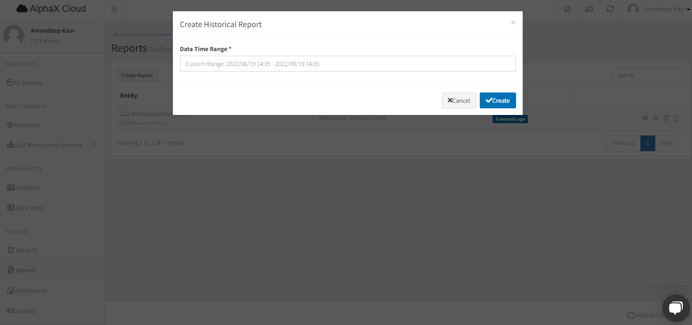Screen dimensions: 692x325
Task: View the report using the eye icon
Action: point(645,118)
